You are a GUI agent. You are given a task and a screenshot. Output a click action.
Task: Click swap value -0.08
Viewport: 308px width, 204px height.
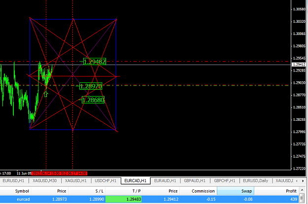tap(248, 199)
